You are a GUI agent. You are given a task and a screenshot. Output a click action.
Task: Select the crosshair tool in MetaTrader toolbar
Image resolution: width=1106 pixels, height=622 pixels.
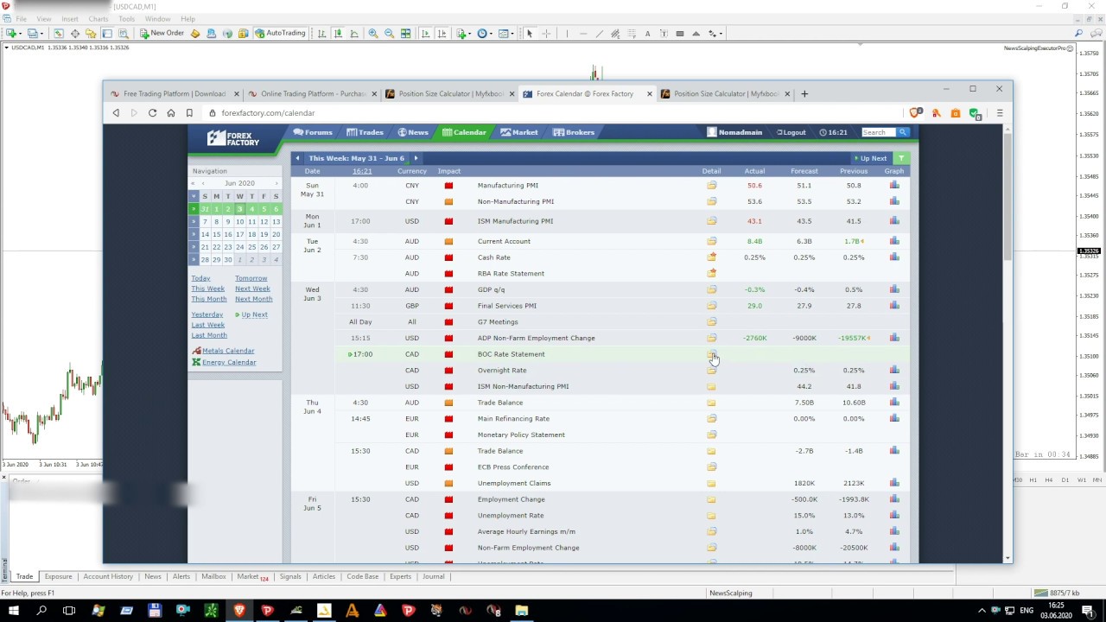546,34
